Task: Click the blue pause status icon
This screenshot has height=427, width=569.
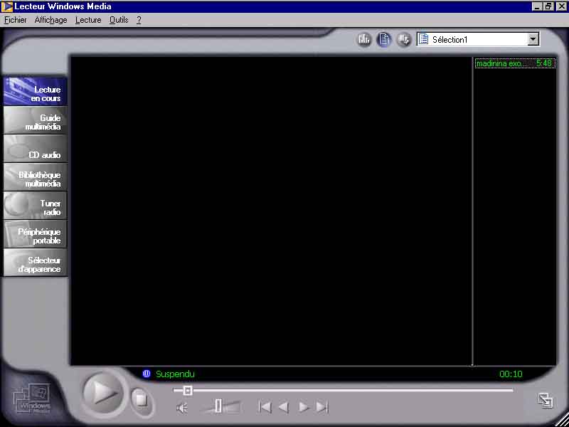Action: (147, 374)
